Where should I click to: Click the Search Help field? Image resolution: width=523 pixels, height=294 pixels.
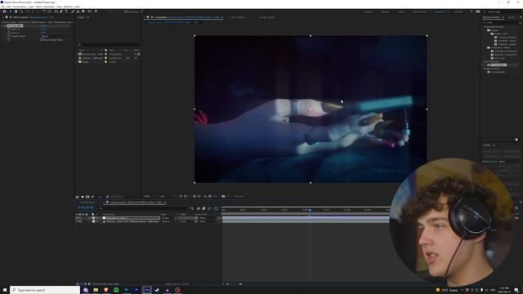pyautogui.click(x=502, y=11)
